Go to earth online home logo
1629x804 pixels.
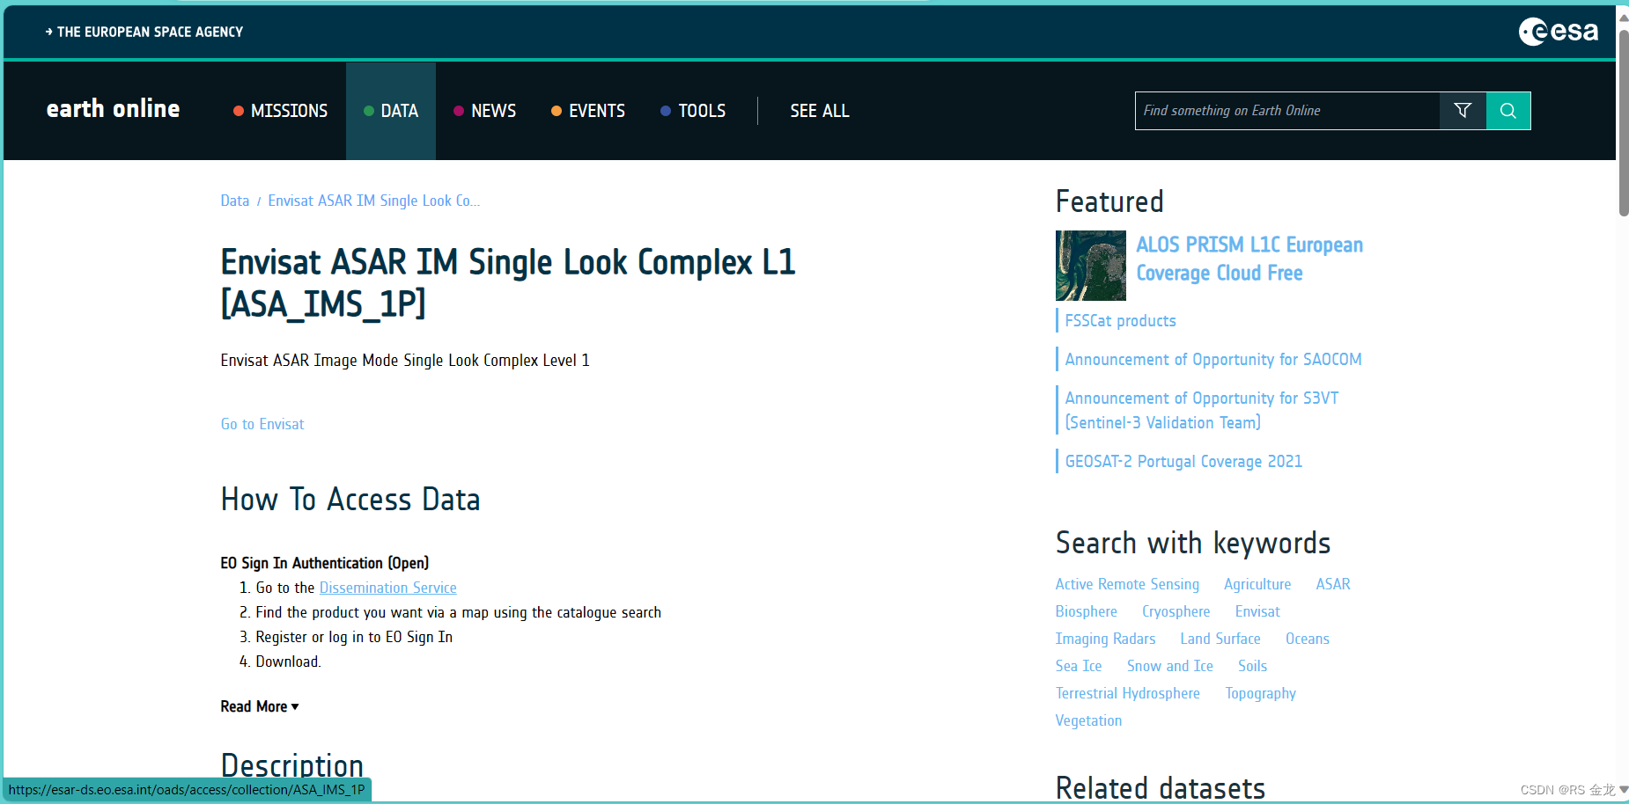click(x=114, y=109)
